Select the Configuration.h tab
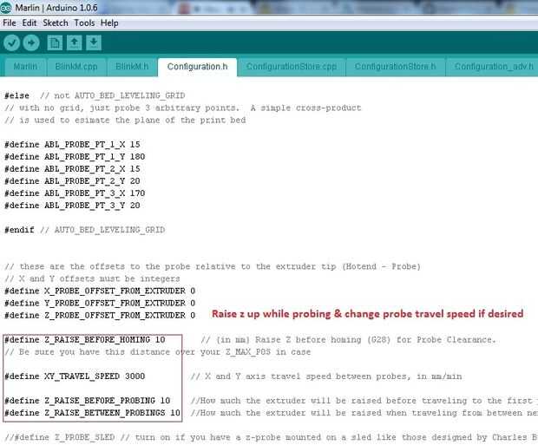The image size is (538, 445). pos(197,67)
